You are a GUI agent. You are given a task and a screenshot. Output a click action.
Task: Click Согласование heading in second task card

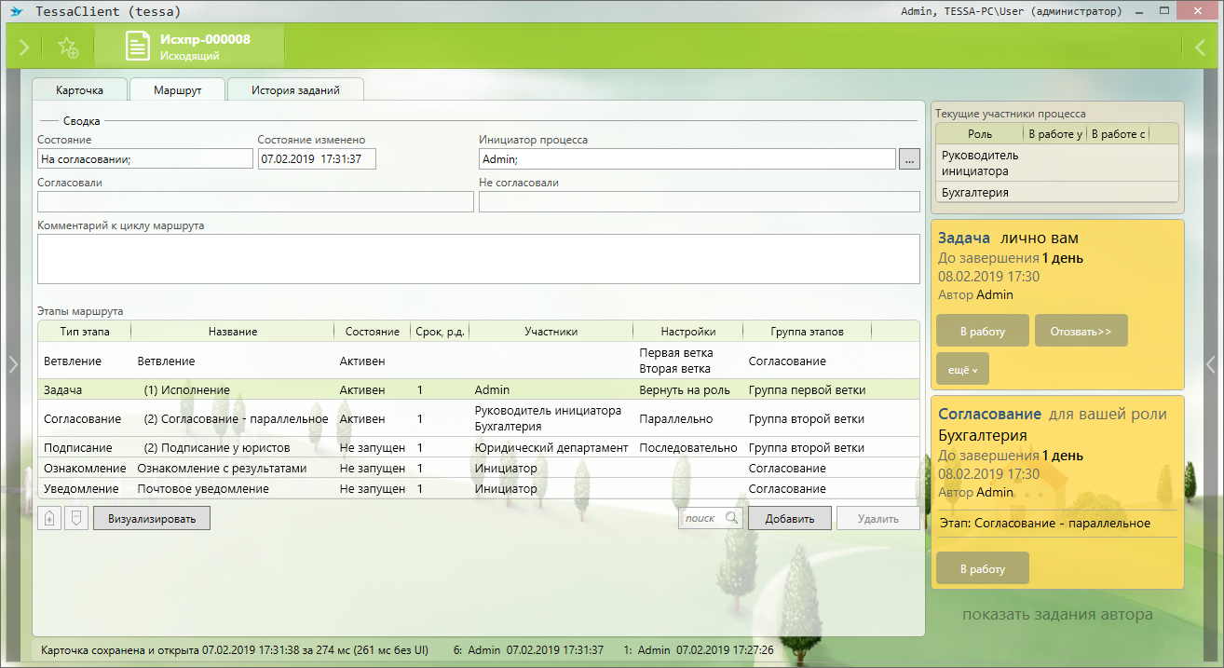989,414
